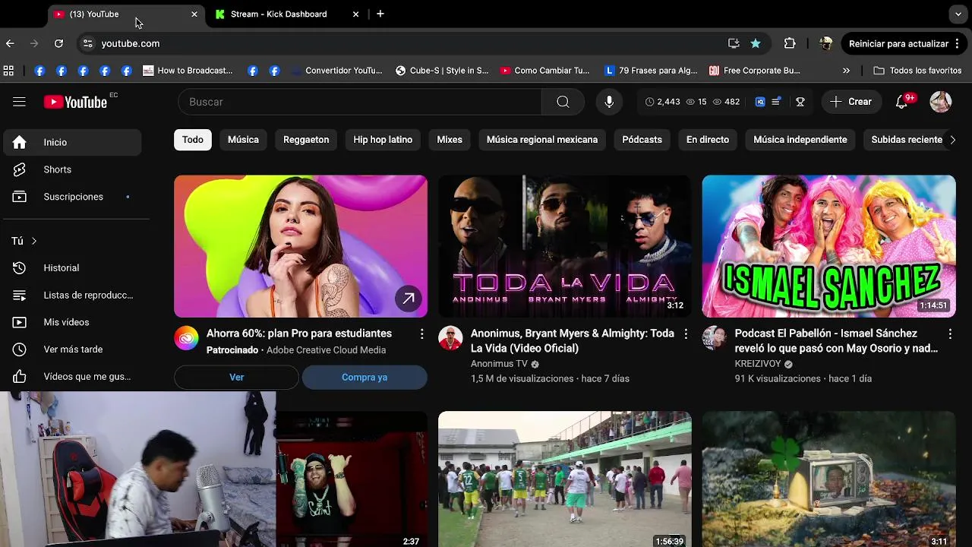Click the KREIZIVOY channel avatar

[x=715, y=338]
